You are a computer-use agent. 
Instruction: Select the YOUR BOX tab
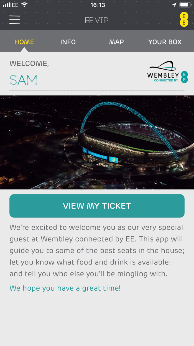[165, 42]
